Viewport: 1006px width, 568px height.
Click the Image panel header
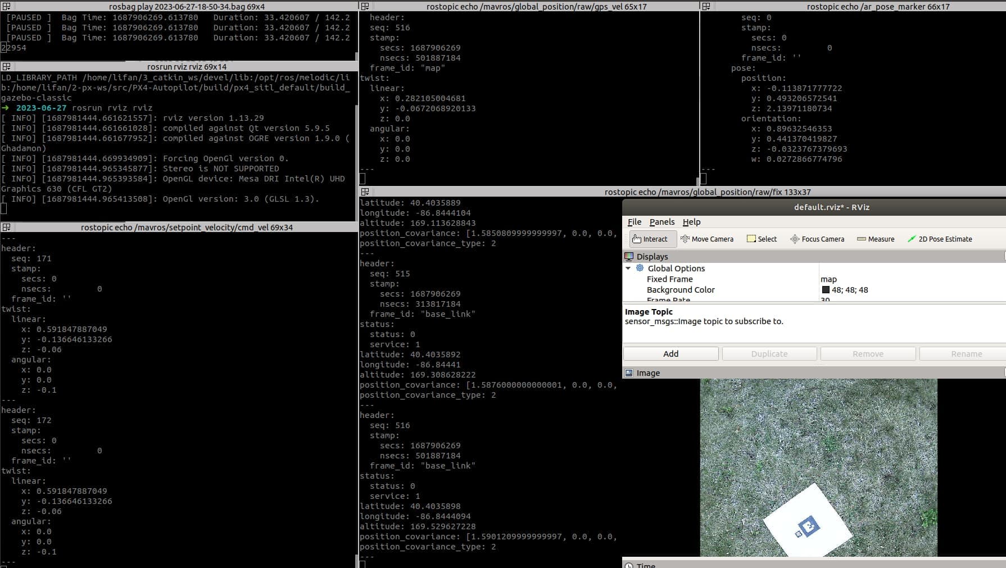coord(648,373)
